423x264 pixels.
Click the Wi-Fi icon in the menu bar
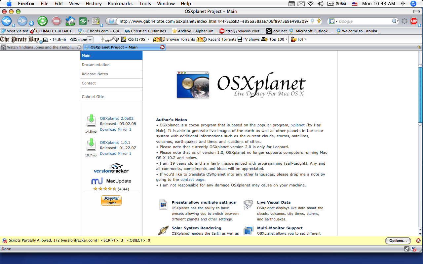(310, 4)
